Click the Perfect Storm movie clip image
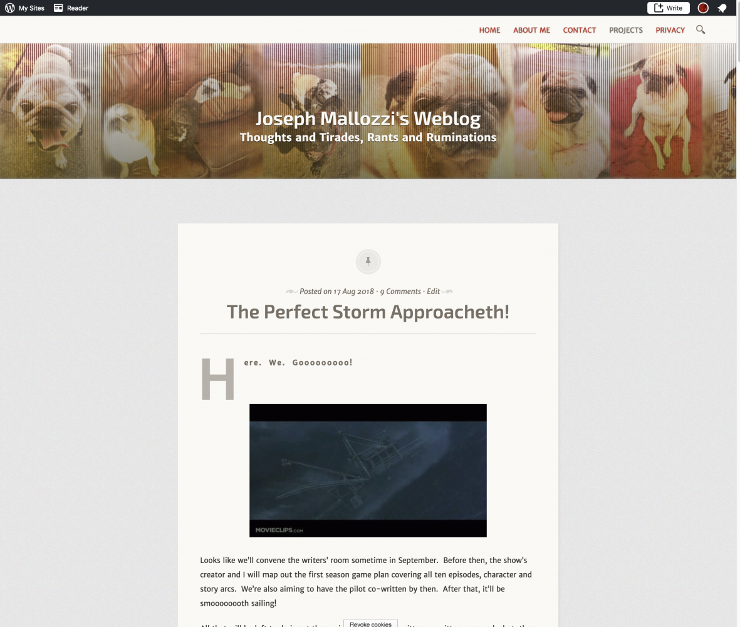Viewport: 740px width, 627px height. click(368, 470)
